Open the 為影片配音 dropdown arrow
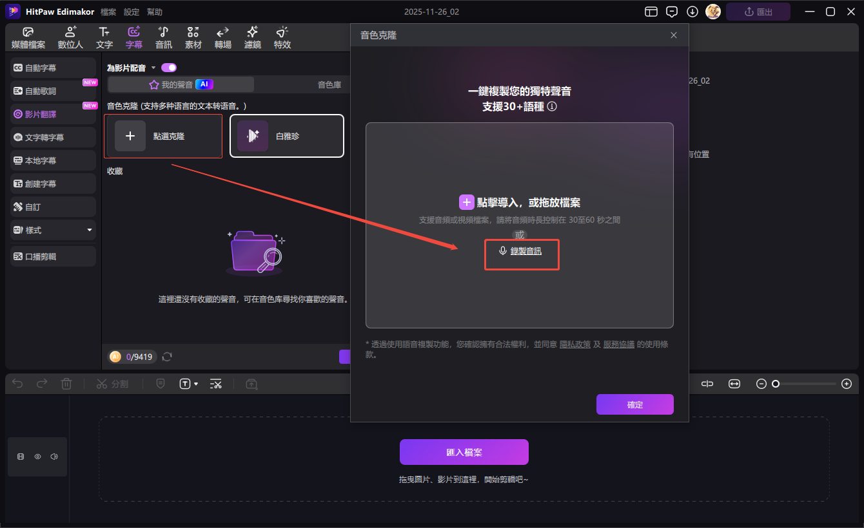The width and height of the screenshot is (864, 528). 153,68
